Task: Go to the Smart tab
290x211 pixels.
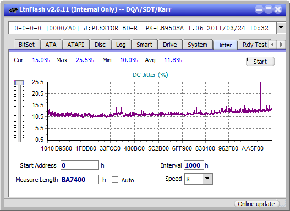Action: click(x=144, y=45)
